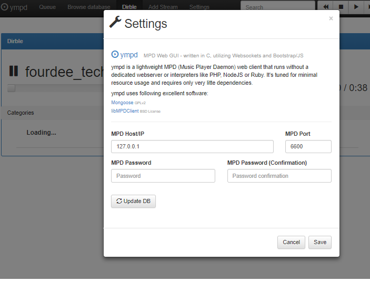Start playback with the play button

(x=356, y=7)
